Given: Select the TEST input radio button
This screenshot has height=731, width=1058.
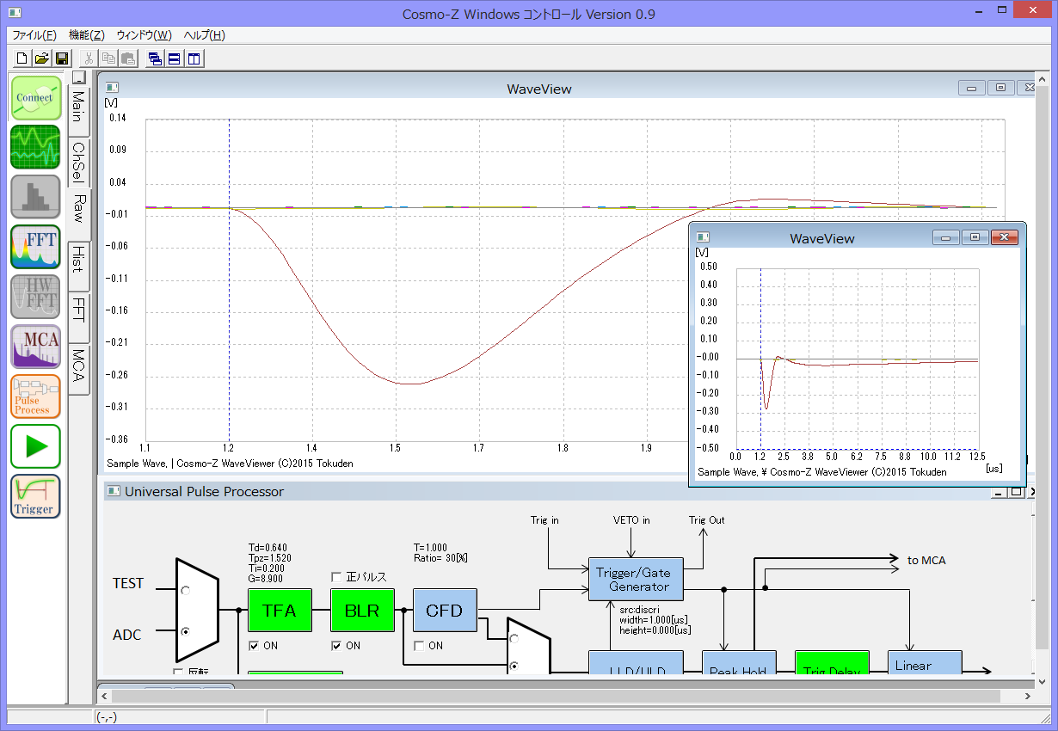Looking at the screenshot, I should point(185,590).
